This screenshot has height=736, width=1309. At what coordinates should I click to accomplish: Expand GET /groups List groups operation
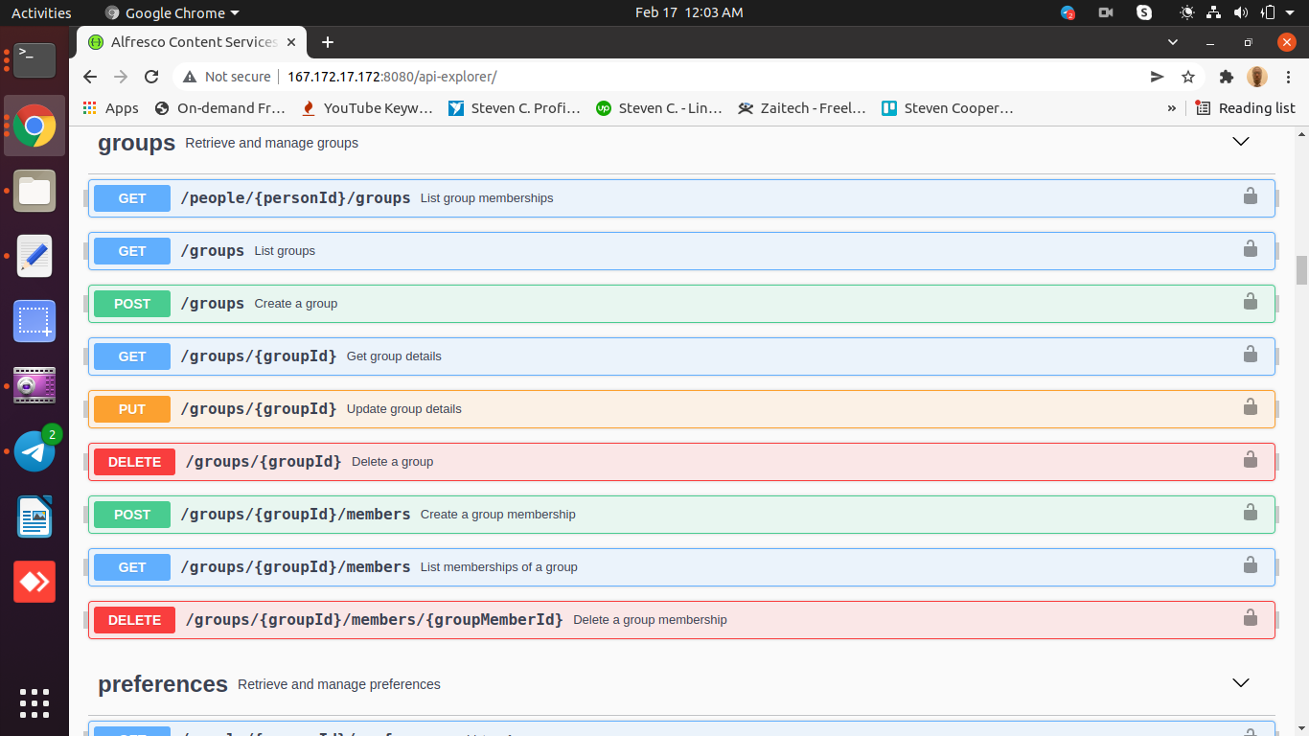coord(681,251)
